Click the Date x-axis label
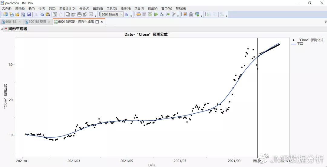 (152, 165)
